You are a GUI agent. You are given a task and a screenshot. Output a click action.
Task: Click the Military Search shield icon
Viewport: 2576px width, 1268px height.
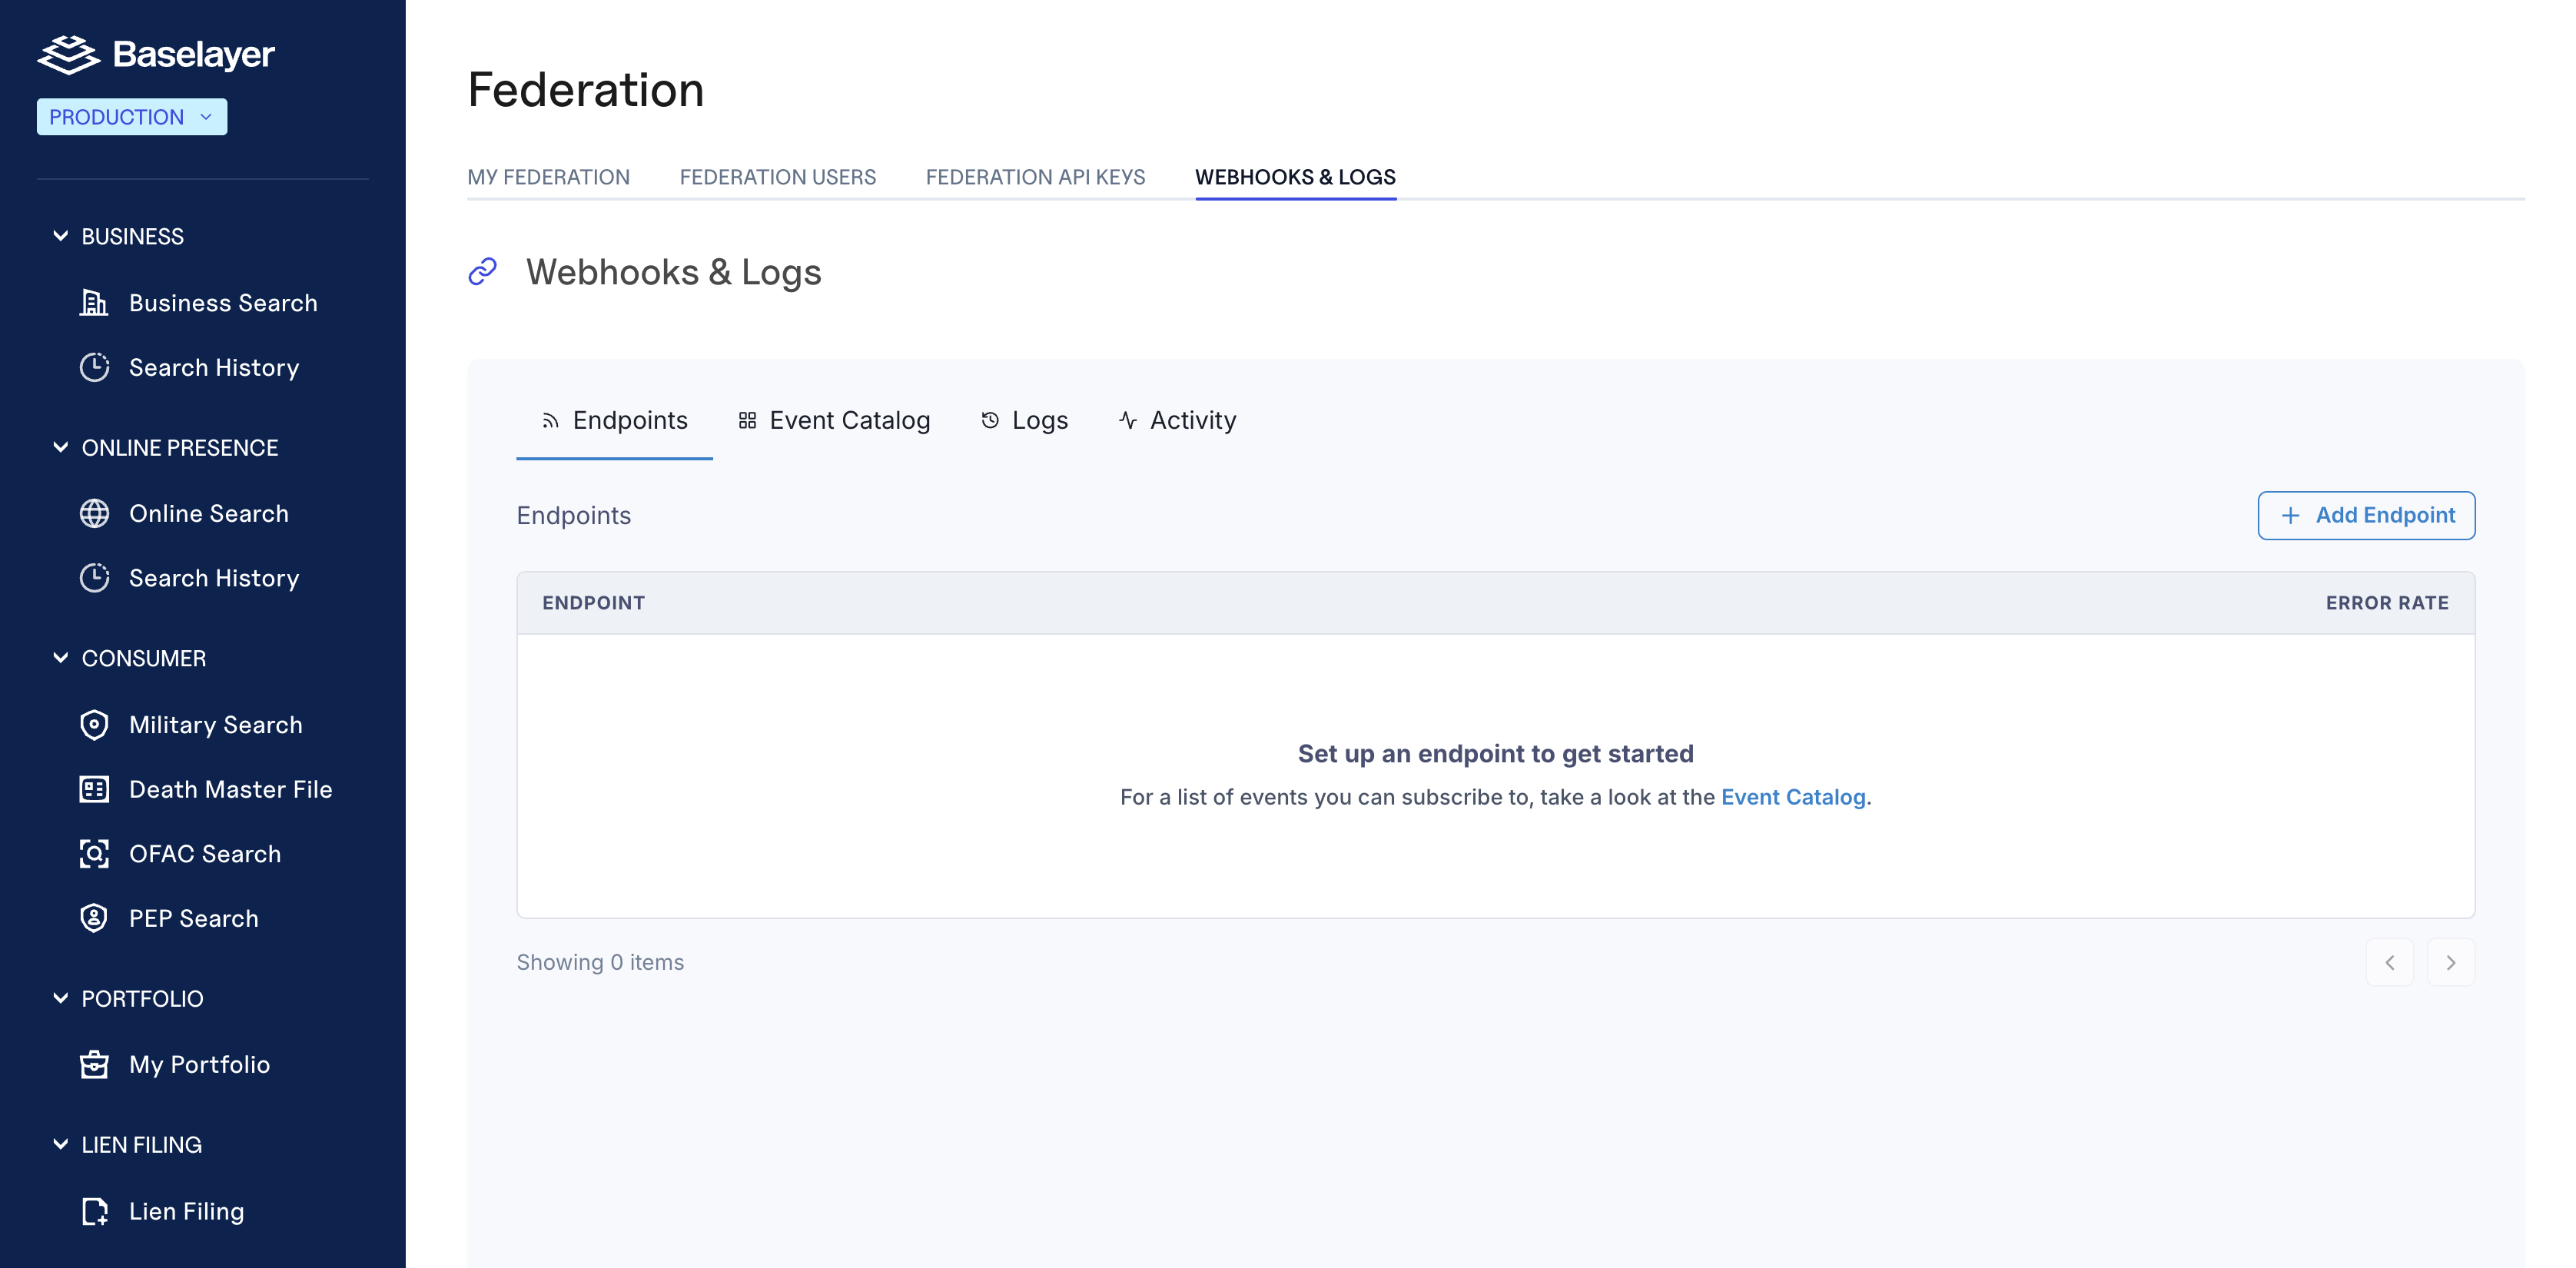point(94,724)
